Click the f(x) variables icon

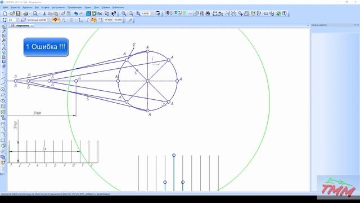coord(100,14)
